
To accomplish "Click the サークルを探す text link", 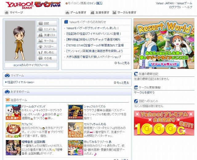I will click(127, 12).
